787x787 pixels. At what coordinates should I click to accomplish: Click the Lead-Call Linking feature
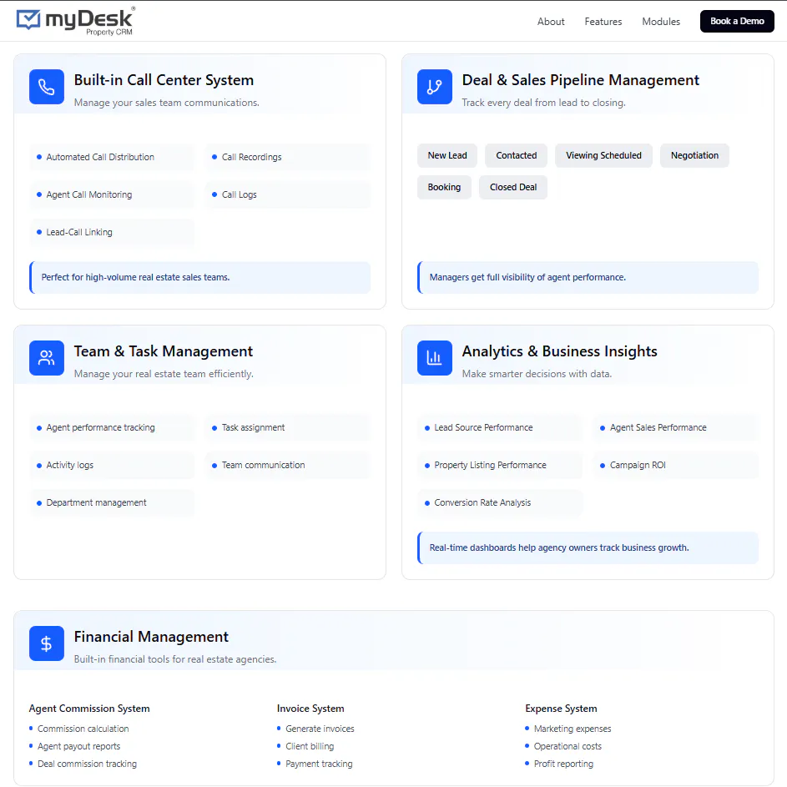[112, 232]
